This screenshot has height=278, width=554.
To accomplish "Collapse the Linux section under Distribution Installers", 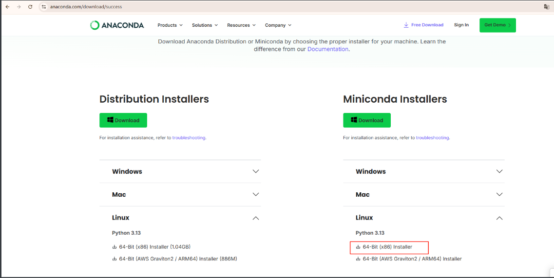I will coord(180,218).
